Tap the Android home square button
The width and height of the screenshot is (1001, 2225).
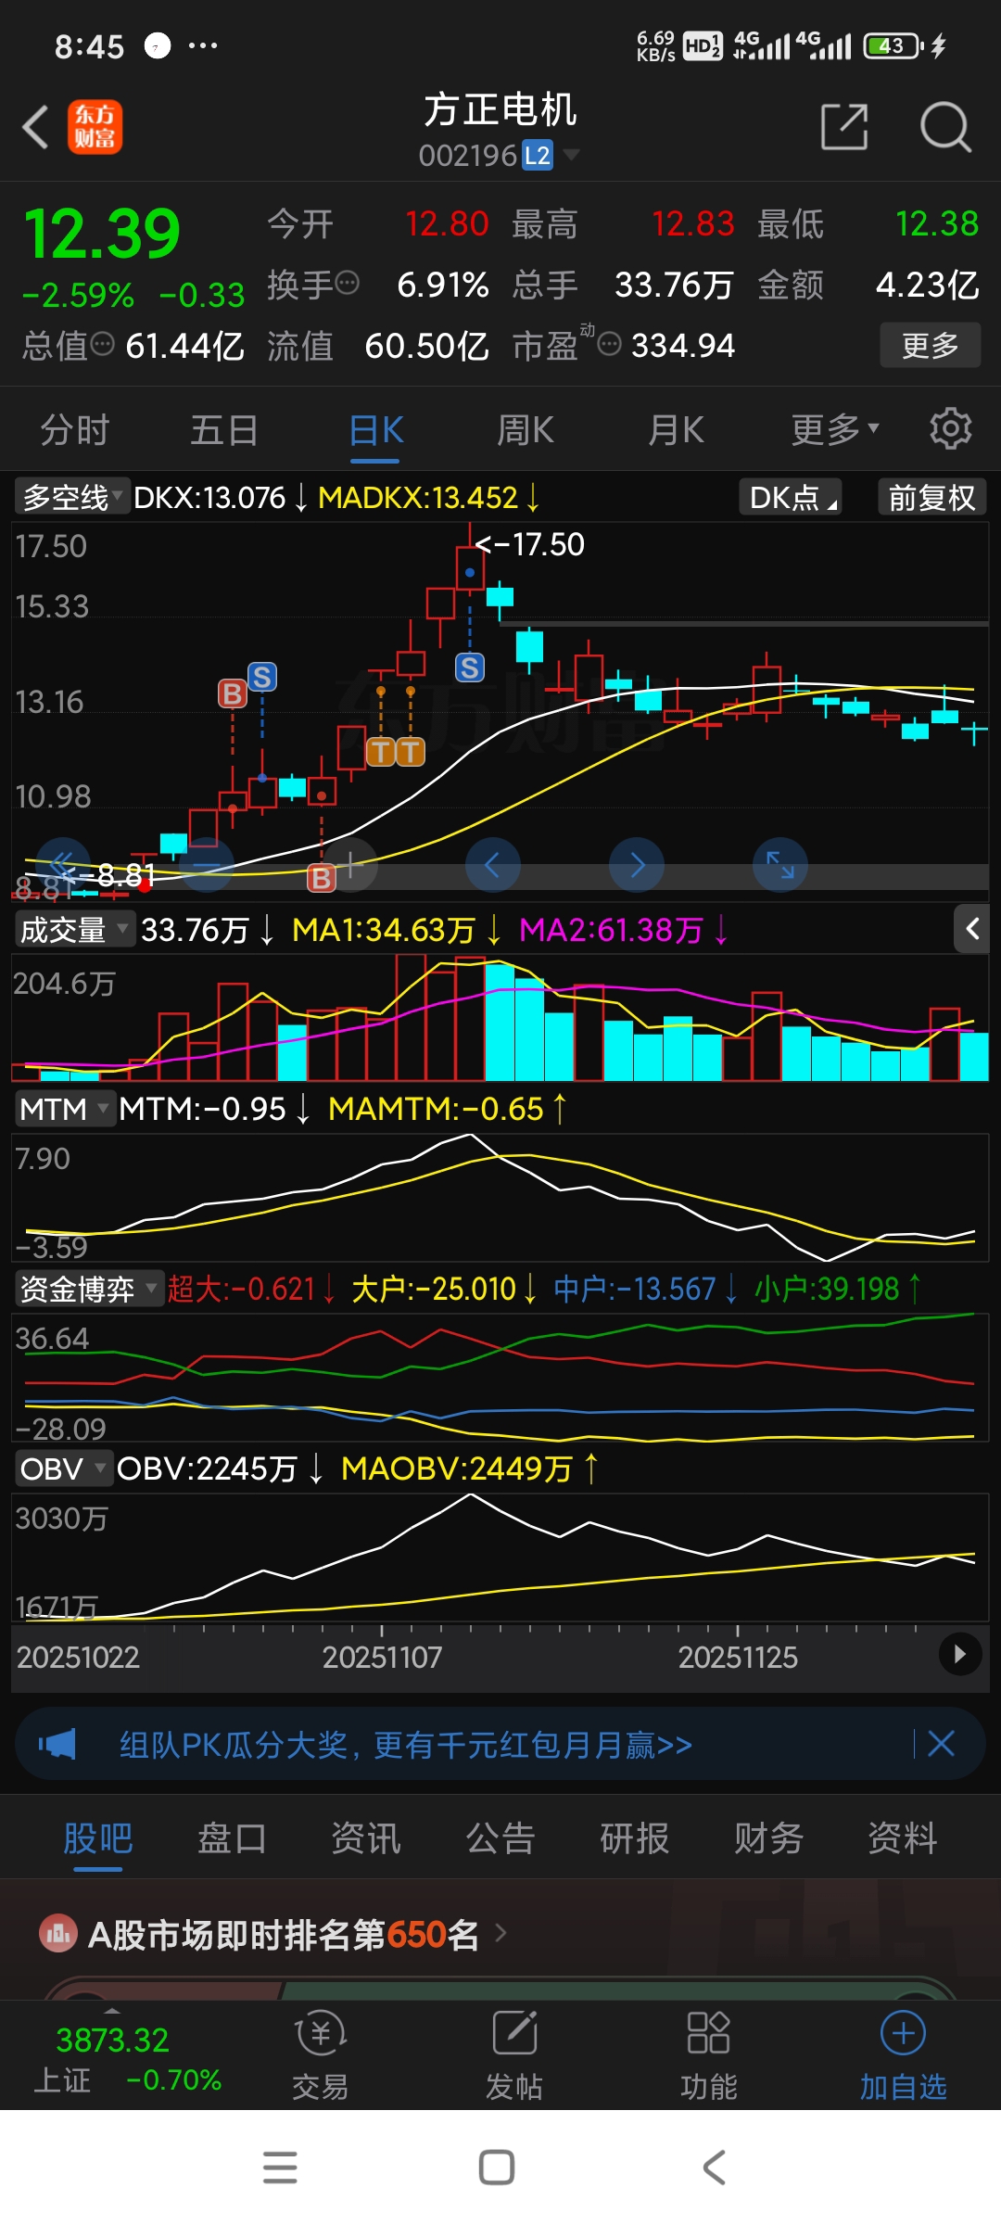[x=497, y=2168]
